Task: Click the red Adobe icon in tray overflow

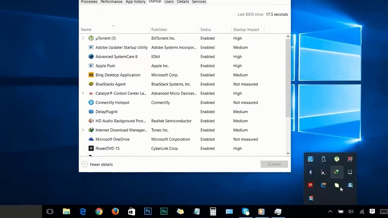Action: pos(310,185)
